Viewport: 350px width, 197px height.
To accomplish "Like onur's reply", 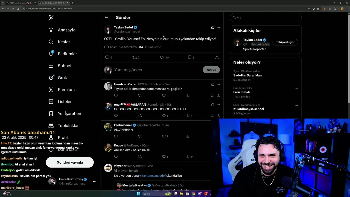I will [164, 116].
